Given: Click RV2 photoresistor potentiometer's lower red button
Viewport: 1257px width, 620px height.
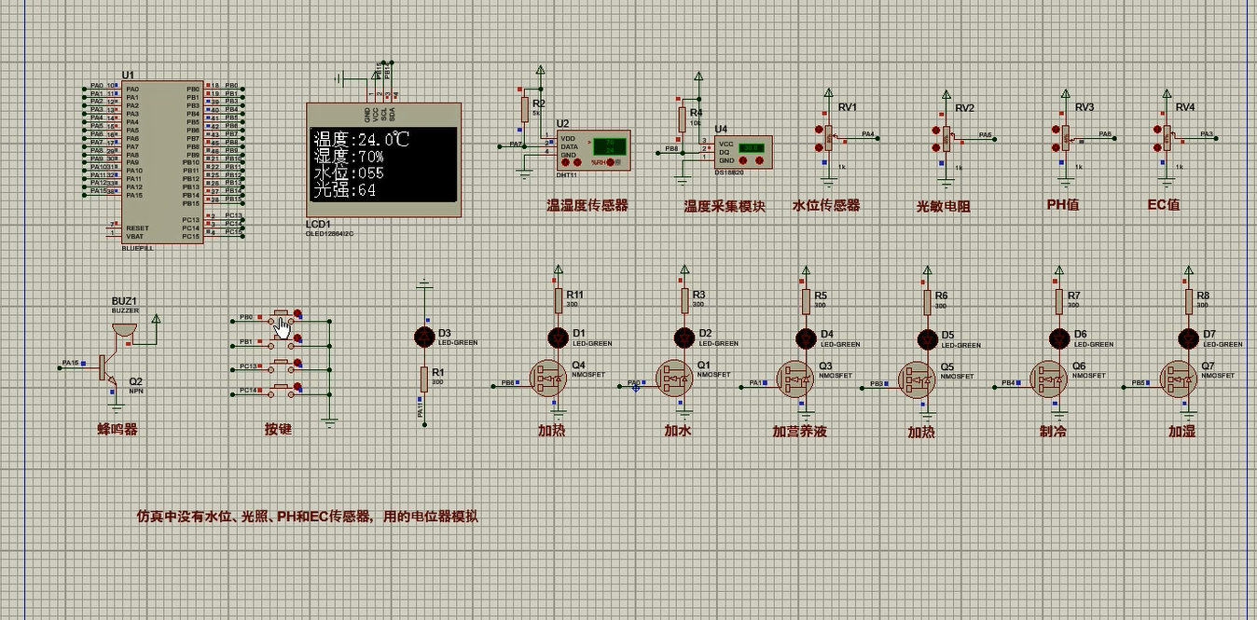Looking at the screenshot, I should click(935, 148).
